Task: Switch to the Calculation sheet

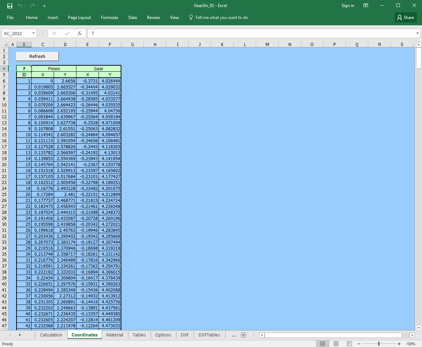Action: coord(51,335)
